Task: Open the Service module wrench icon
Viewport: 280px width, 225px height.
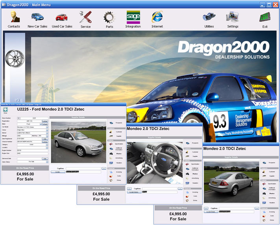Action: click(85, 19)
